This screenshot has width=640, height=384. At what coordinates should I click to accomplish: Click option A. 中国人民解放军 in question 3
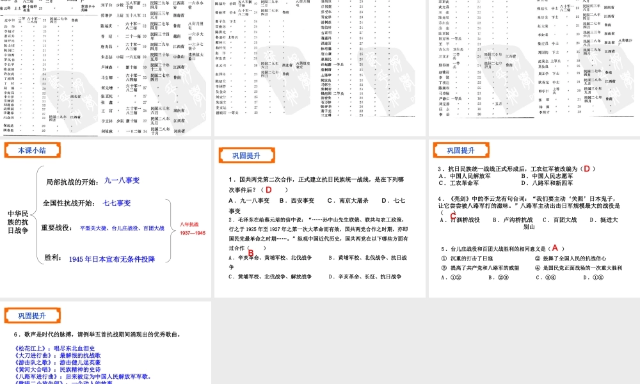[465, 176]
